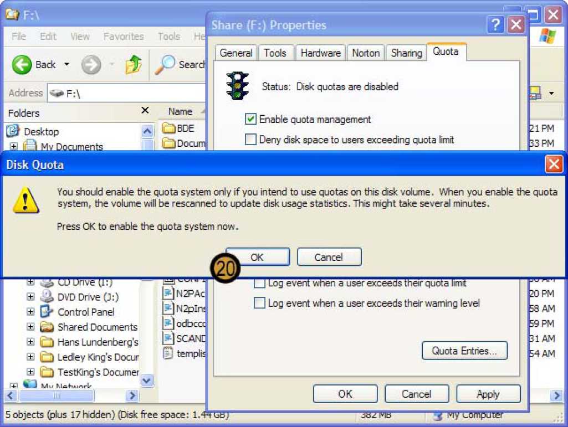This screenshot has width=568, height=427.
Task: Click the BDE folder icon
Action: [168, 128]
